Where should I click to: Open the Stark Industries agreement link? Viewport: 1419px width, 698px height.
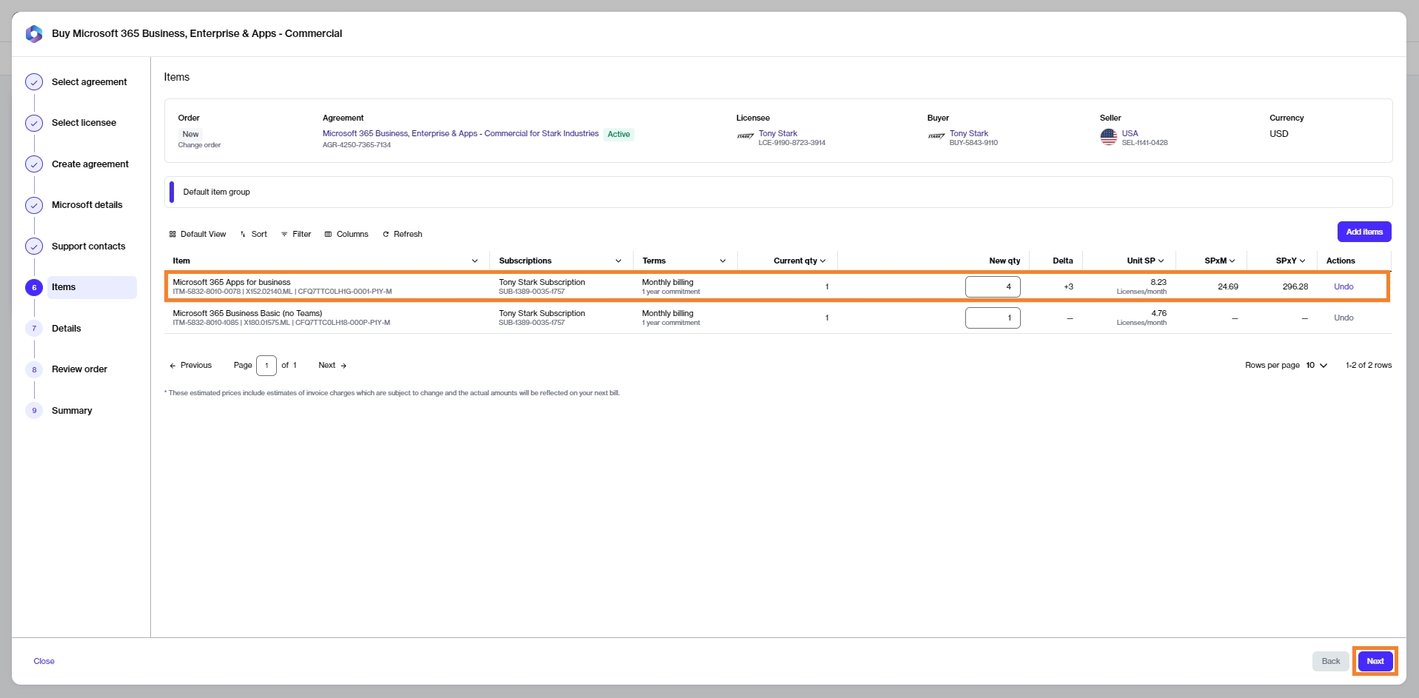(x=460, y=134)
